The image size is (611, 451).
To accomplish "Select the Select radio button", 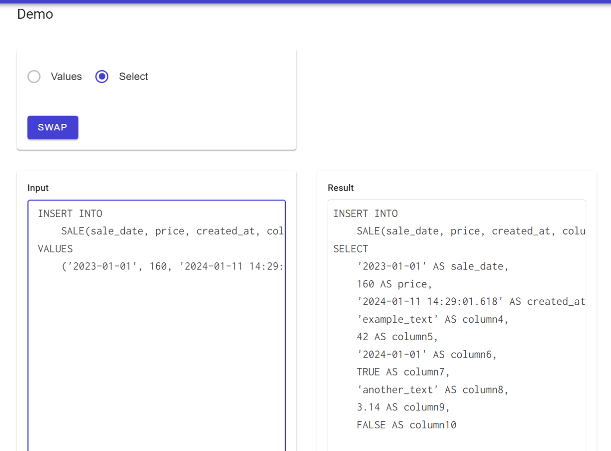I will pyautogui.click(x=102, y=77).
